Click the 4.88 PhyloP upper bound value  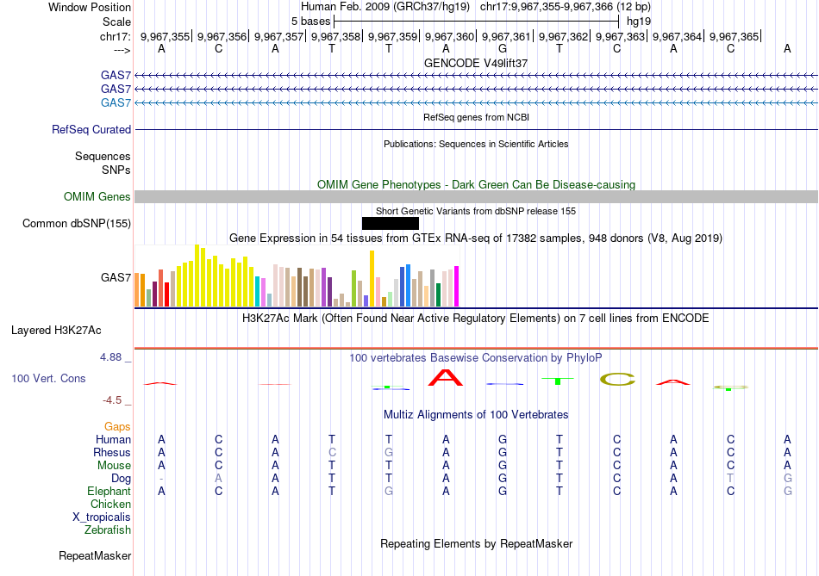(110, 356)
